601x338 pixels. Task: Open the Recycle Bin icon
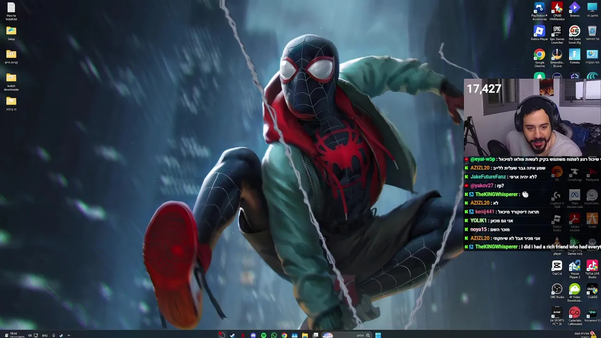pyautogui.click(x=592, y=33)
